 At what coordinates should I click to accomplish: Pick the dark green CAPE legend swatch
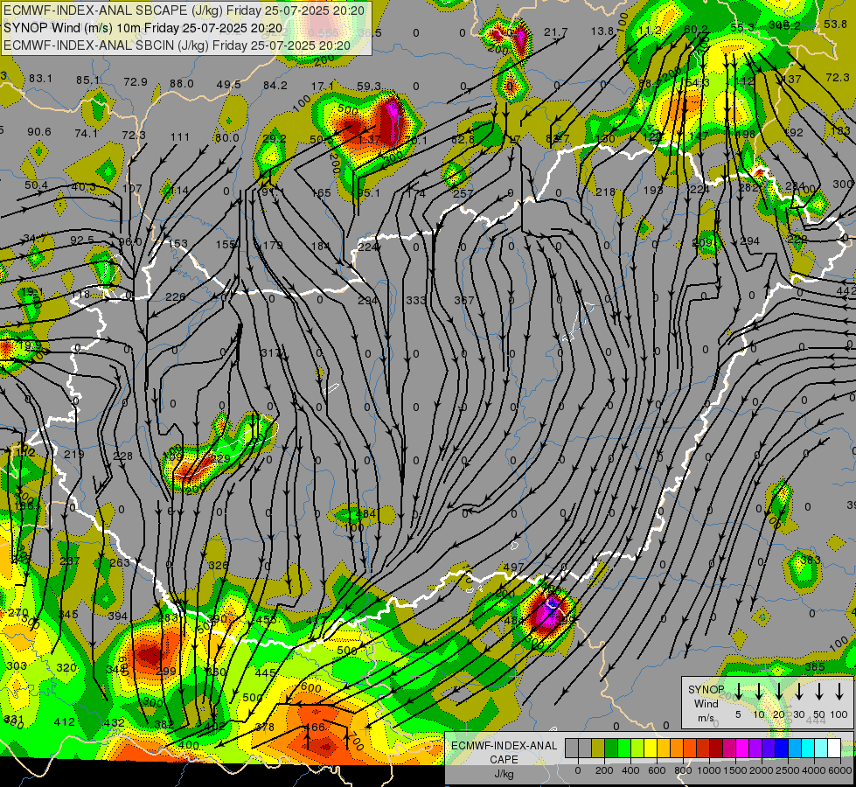pyautogui.click(x=611, y=749)
